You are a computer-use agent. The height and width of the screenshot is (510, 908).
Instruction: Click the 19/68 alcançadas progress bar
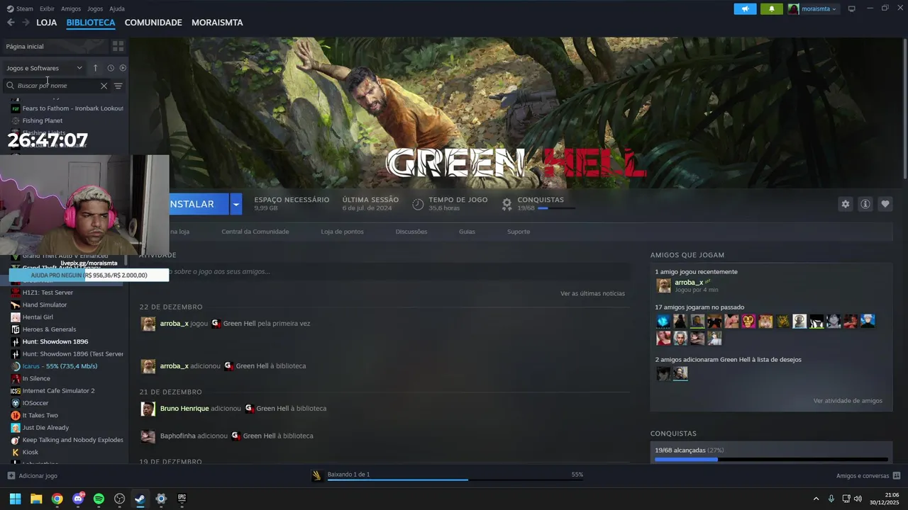[x=771, y=459]
